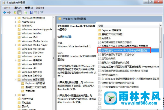Expand 备份 tree node arrow
Image resolution: width=164 pixels, height=110 pixels.
click(16, 95)
